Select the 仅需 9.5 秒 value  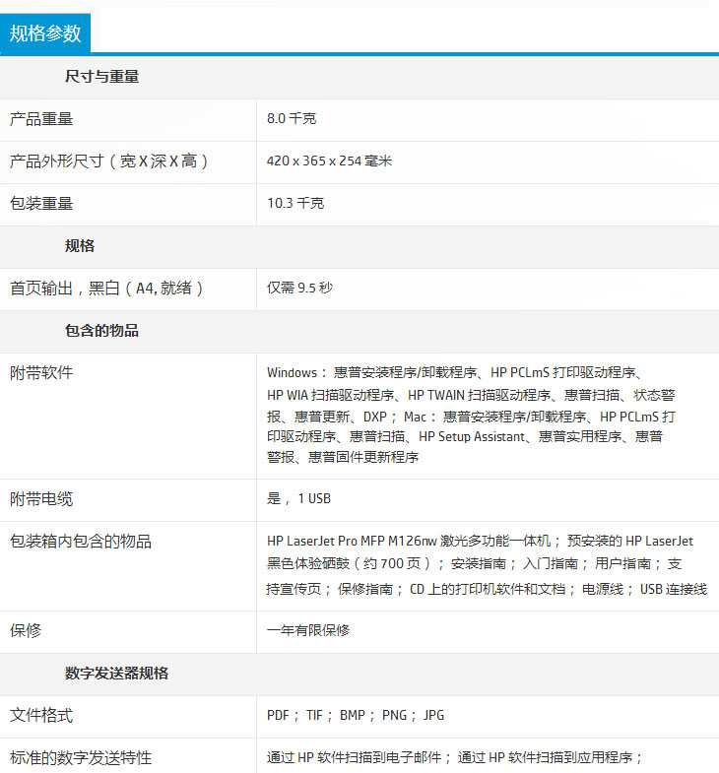(x=299, y=288)
